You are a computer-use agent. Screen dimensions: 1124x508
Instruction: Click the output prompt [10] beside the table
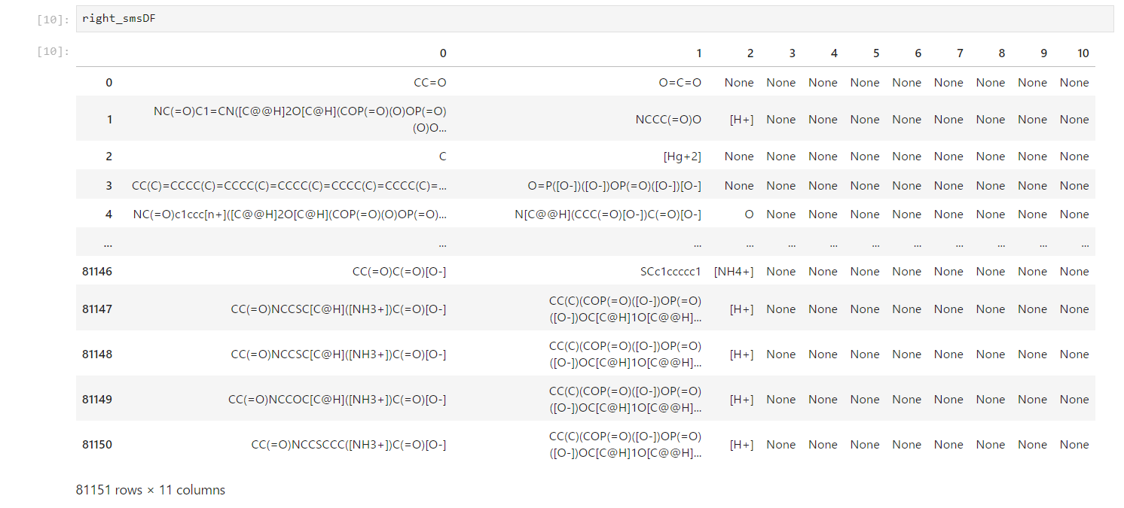pos(52,52)
